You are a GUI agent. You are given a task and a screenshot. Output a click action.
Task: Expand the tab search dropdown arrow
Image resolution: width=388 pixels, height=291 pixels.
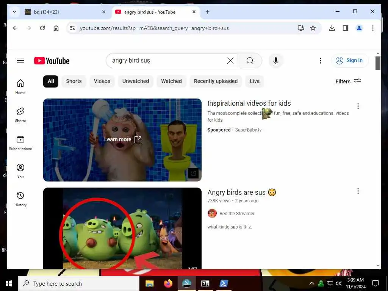(14, 12)
